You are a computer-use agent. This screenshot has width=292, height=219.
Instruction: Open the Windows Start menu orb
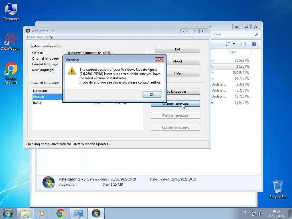[8, 213]
